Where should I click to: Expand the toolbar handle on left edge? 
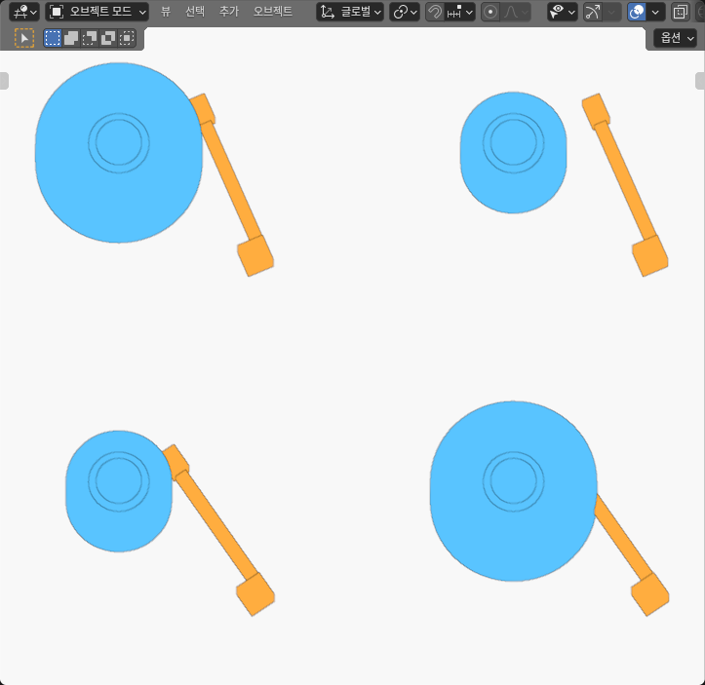click(x=4, y=81)
